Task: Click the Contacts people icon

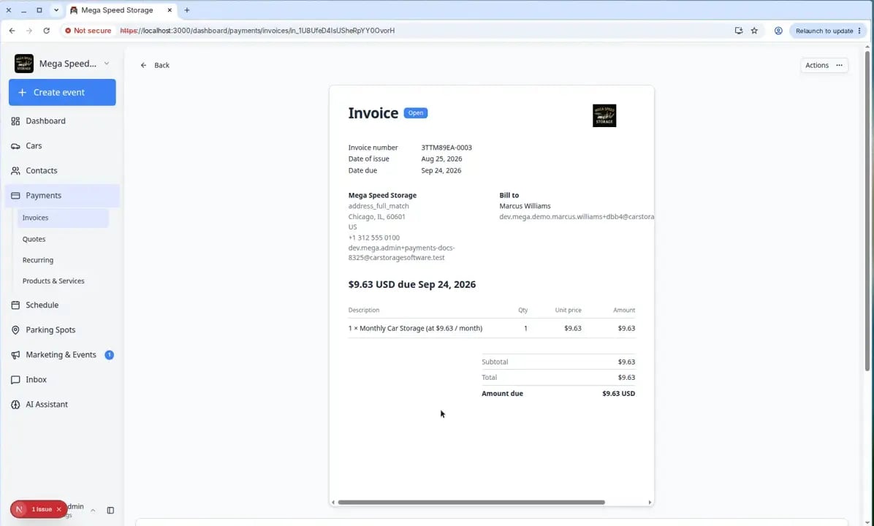Action: pos(15,170)
